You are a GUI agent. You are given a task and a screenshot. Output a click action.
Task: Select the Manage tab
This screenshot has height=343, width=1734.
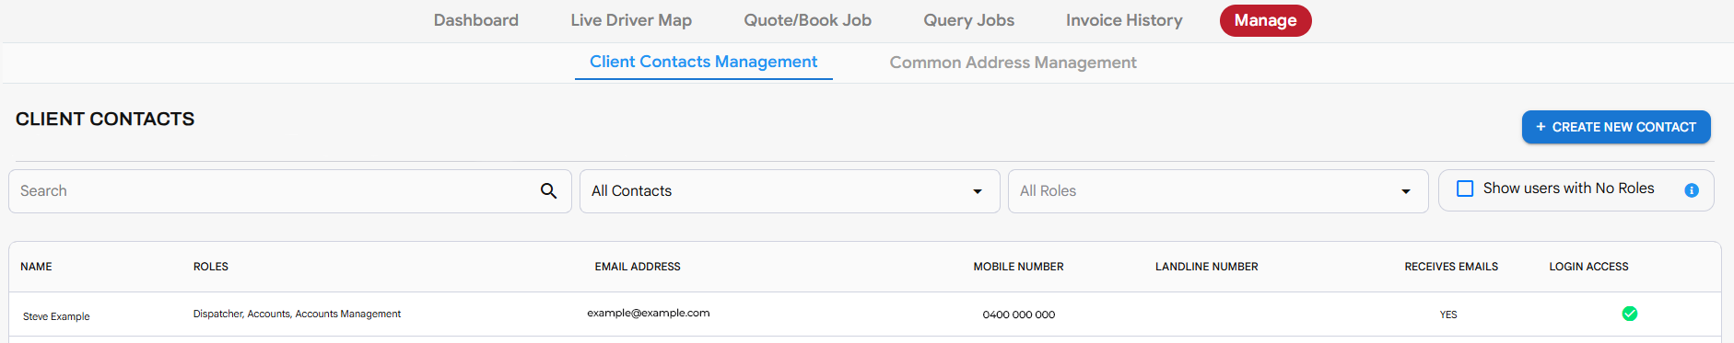pos(1265,20)
